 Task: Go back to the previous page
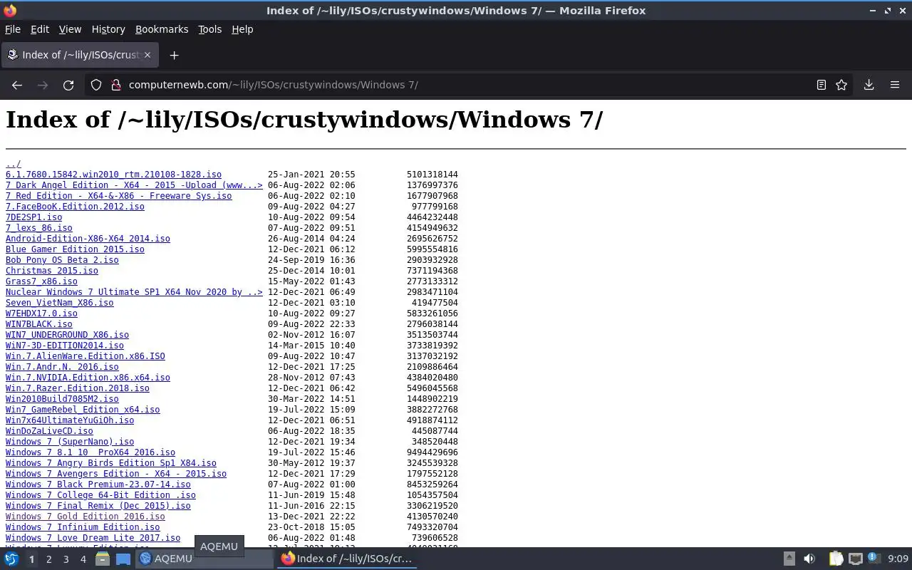[x=17, y=85]
